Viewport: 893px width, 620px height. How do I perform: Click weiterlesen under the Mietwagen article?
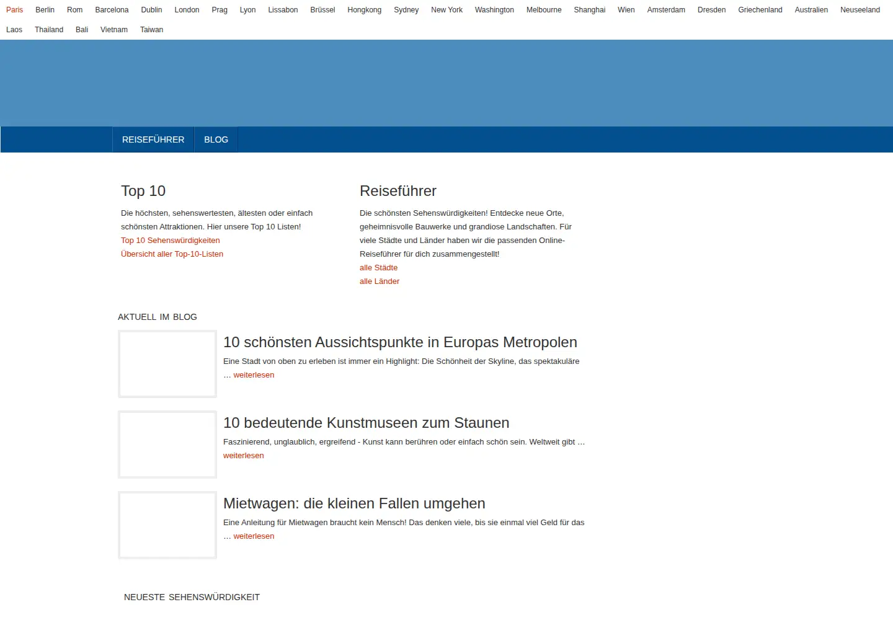click(x=254, y=536)
